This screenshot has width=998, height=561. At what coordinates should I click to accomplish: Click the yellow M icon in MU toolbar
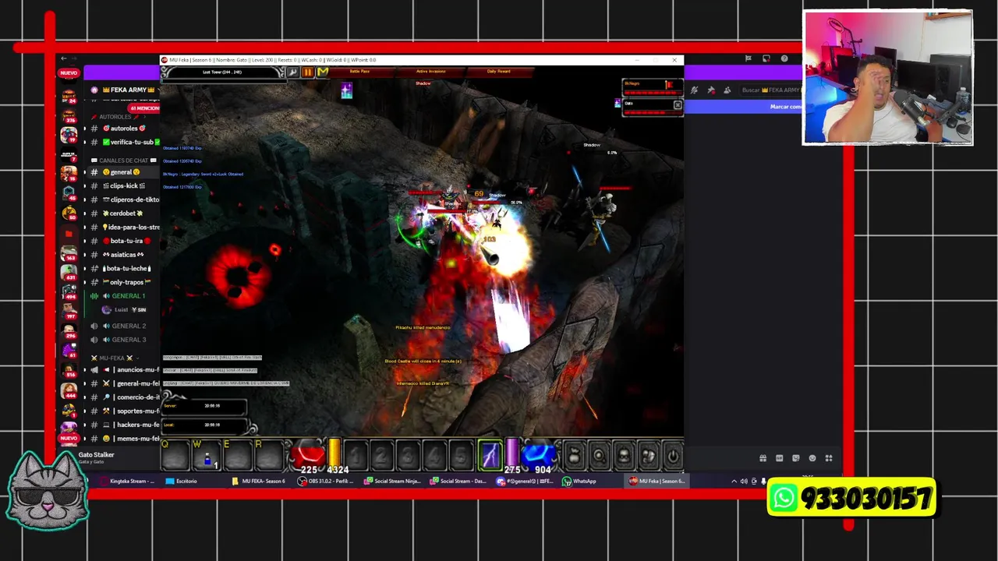tap(322, 72)
